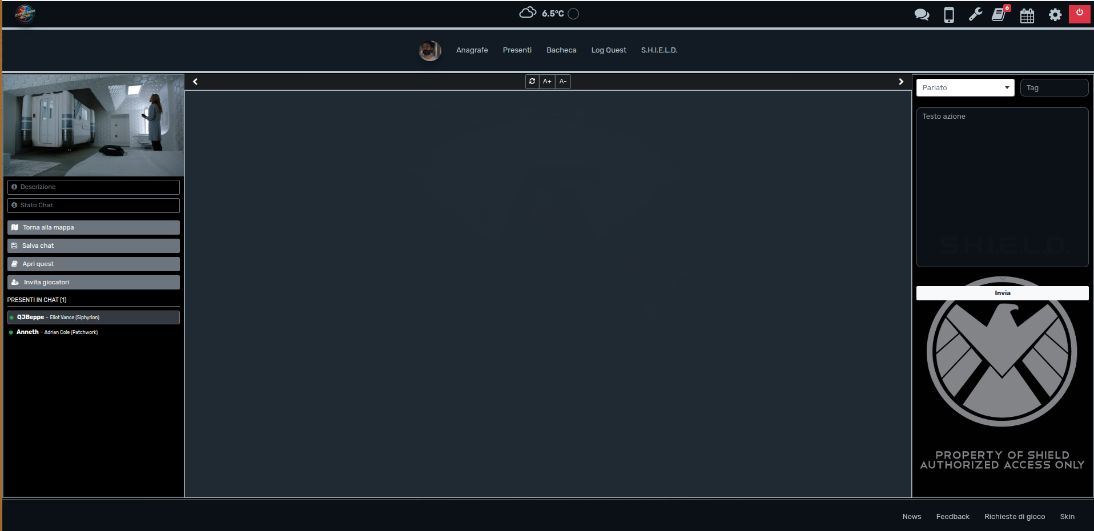Click Torna alla mappa button
Image resolution: width=1094 pixels, height=531 pixels.
coord(94,227)
